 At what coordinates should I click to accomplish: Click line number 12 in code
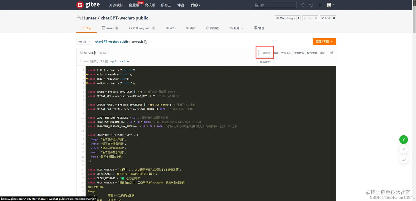(x=83, y=118)
